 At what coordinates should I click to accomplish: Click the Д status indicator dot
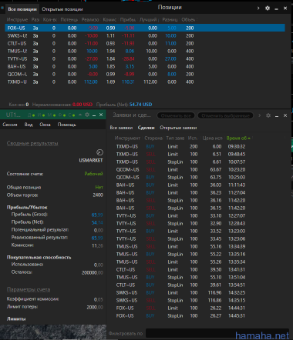pyautogui.click(x=33, y=115)
